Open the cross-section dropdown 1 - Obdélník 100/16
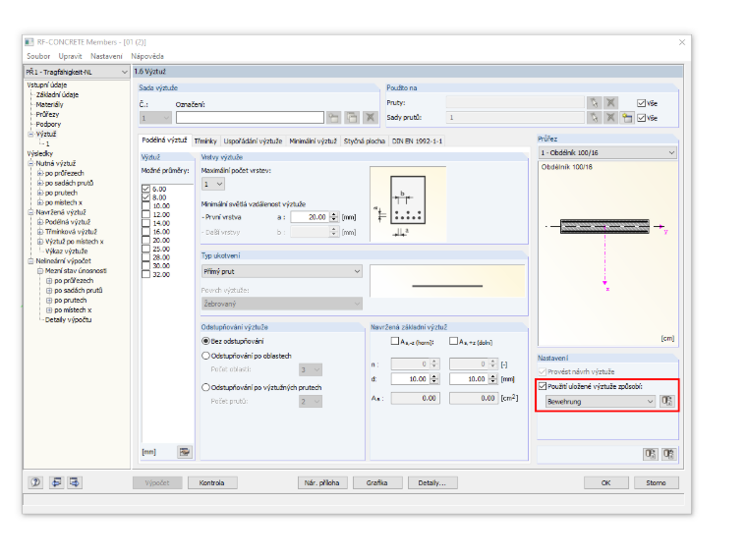The width and height of the screenshot is (747, 560). 607,153
